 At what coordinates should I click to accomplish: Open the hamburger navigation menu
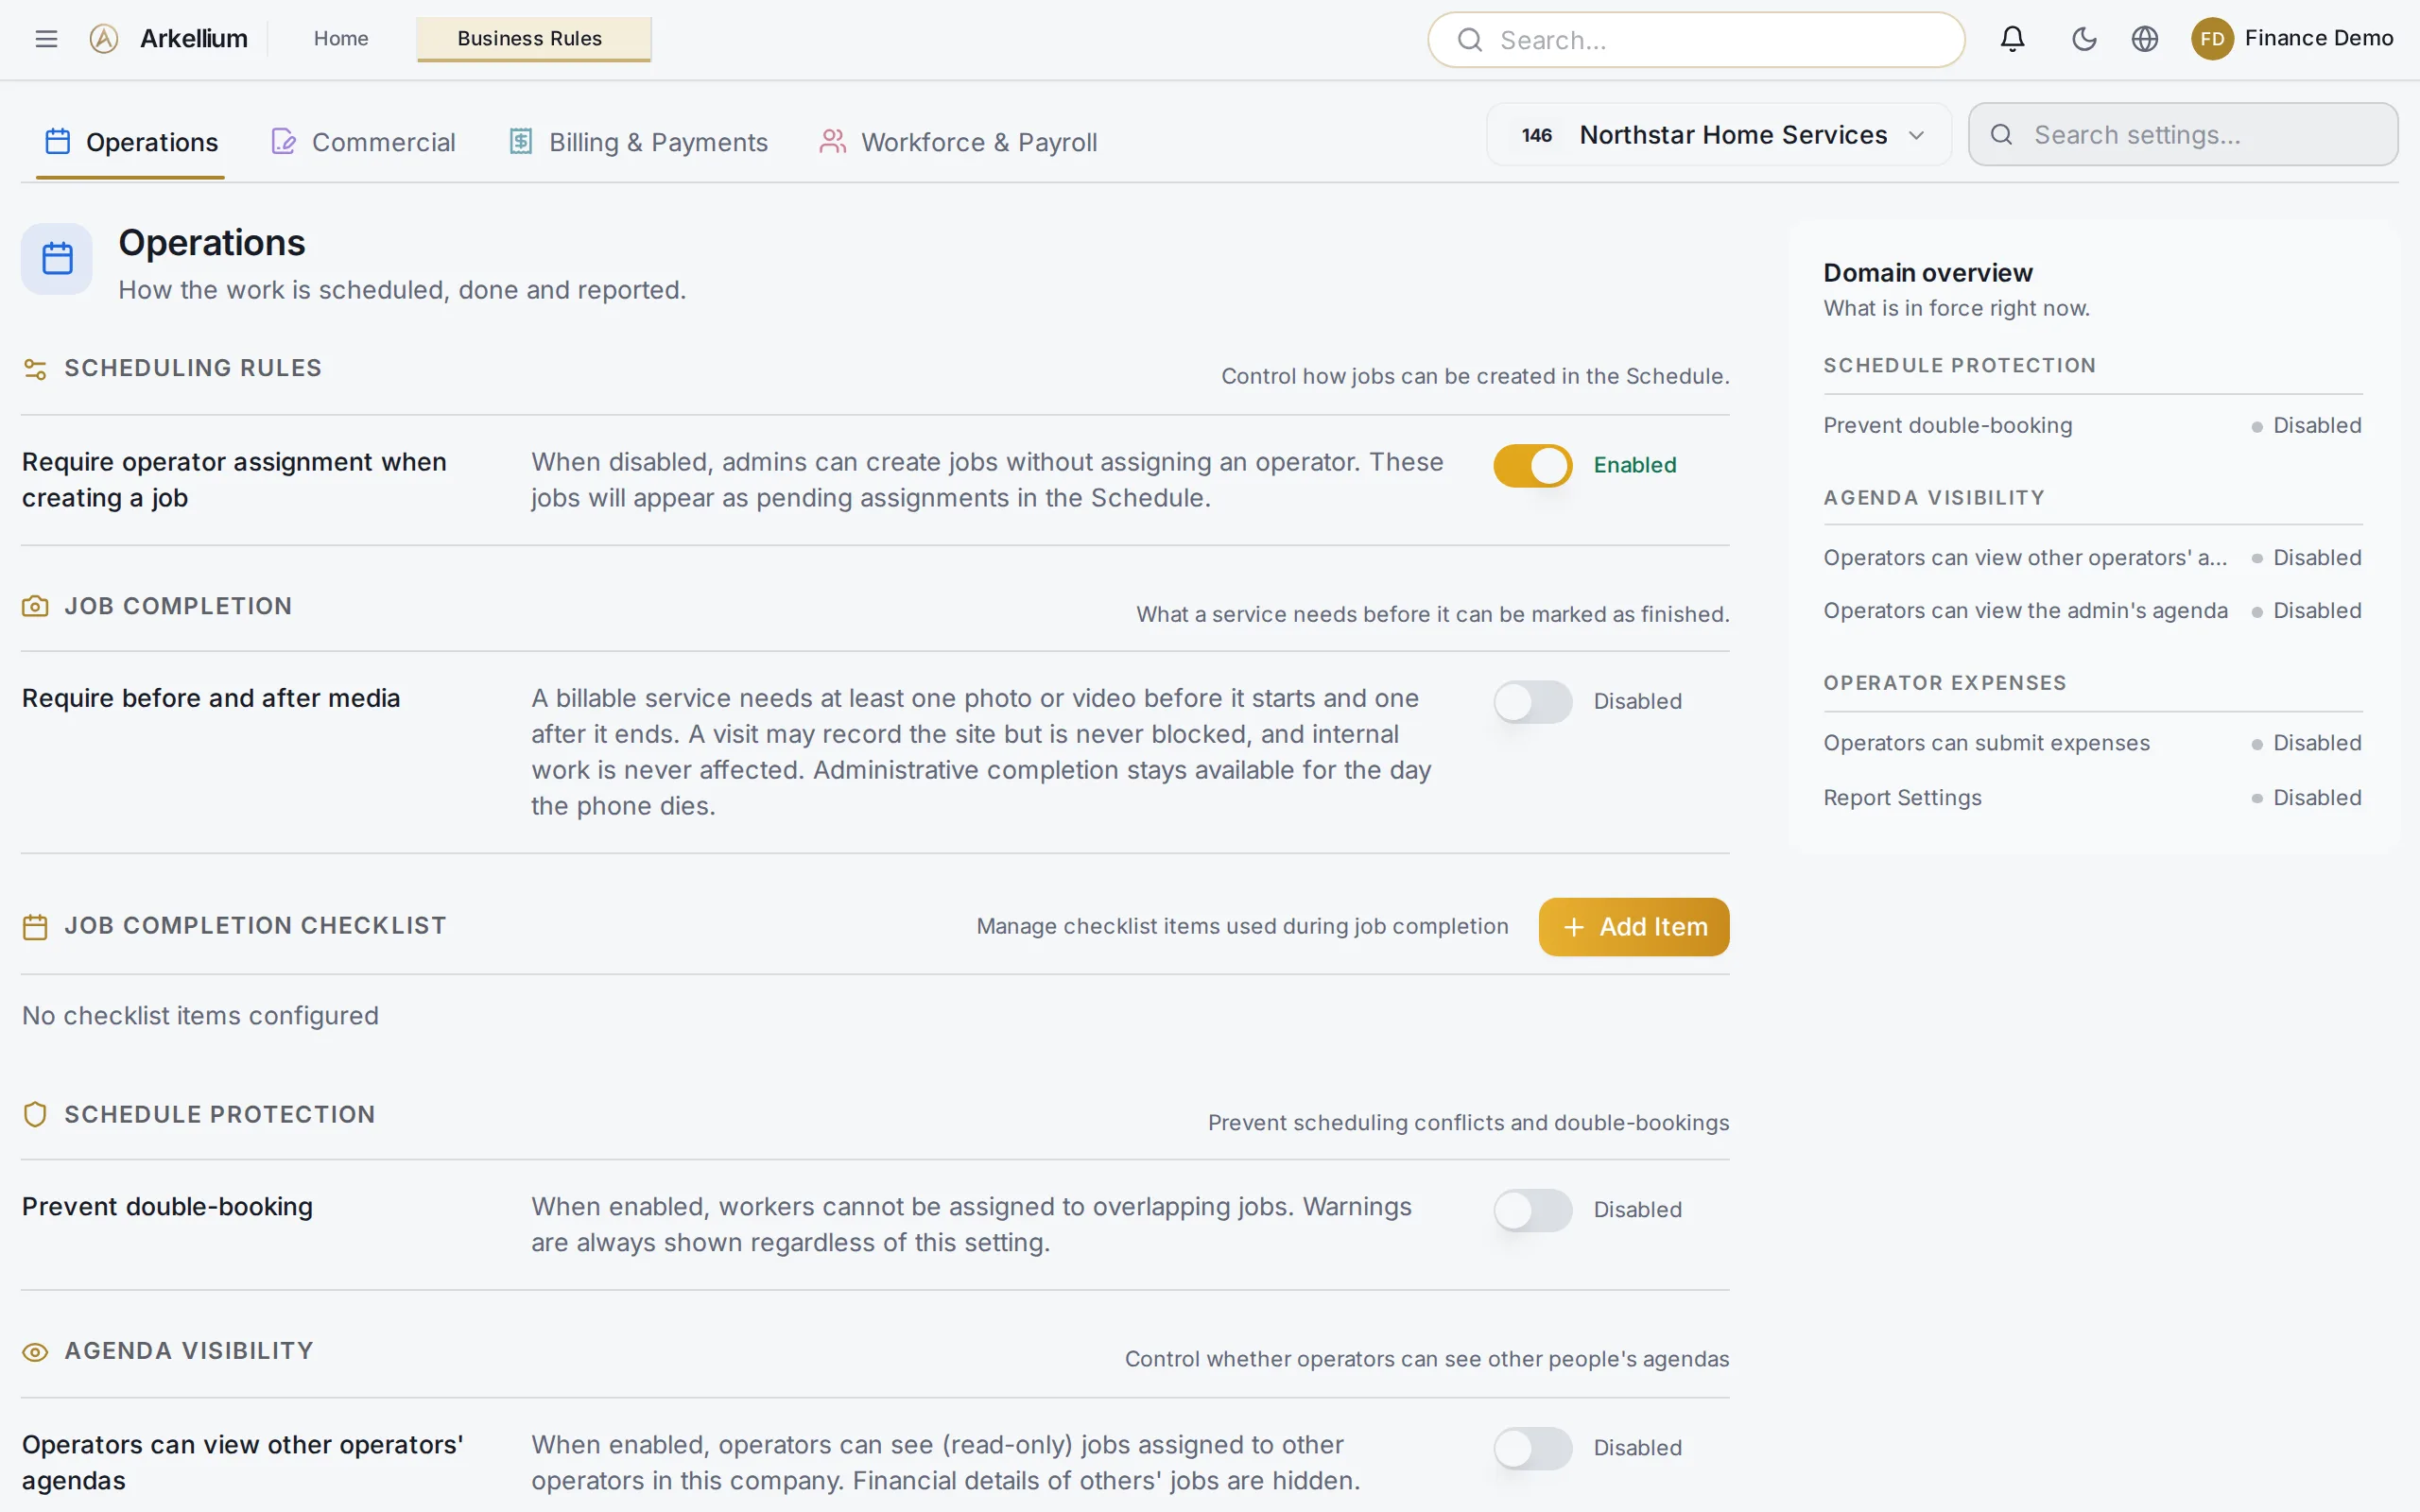(x=46, y=39)
